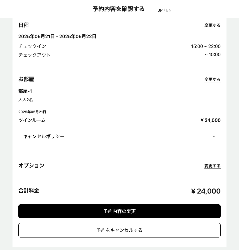Click the ~ 10:00 checkout time
The image size is (239, 250).
coord(212,55)
